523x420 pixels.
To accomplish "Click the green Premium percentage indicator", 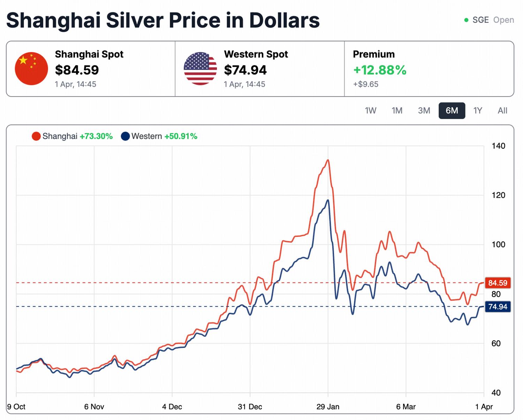I will click(379, 71).
